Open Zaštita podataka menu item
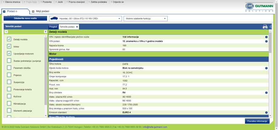 point(99,2)
